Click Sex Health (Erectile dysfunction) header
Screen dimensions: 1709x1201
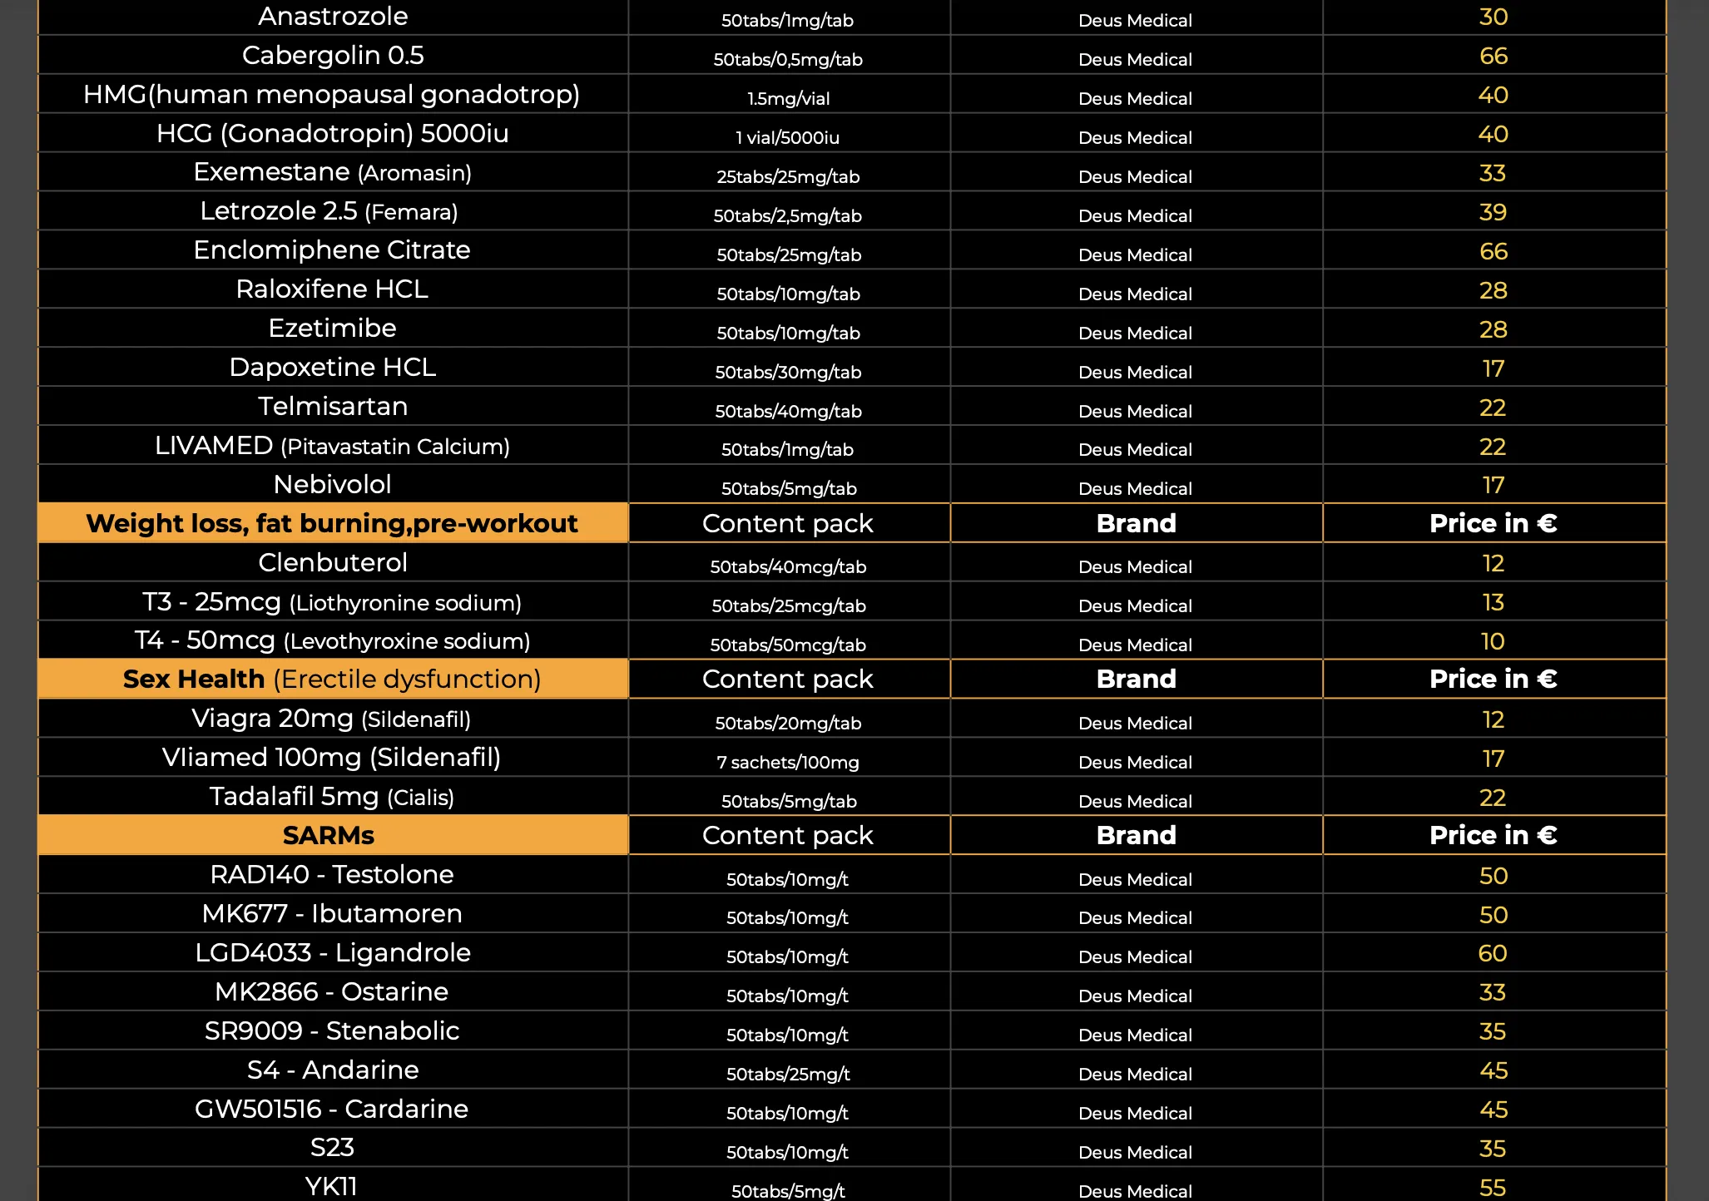(x=333, y=680)
